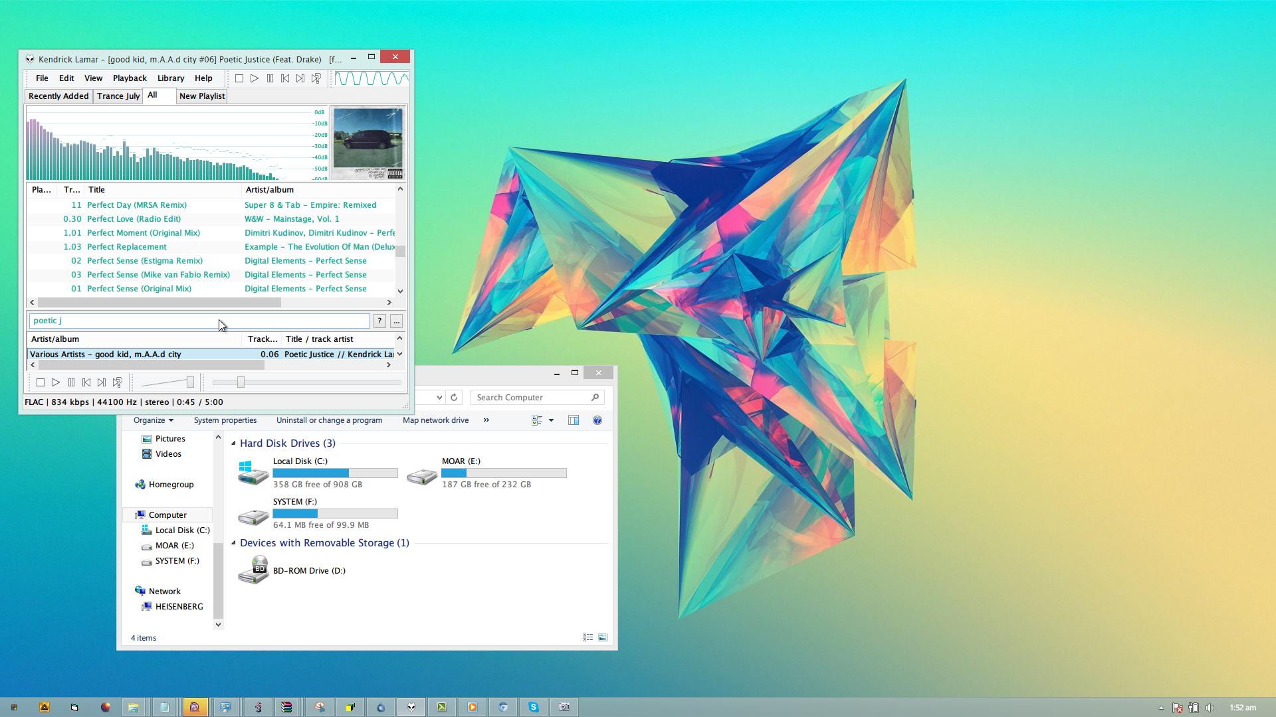Switch to the Trance July playlist tab

pyautogui.click(x=118, y=96)
